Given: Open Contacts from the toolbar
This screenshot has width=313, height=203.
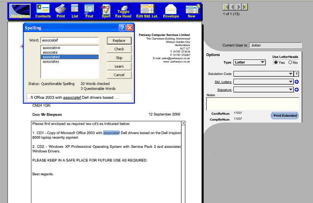Looking at the screenshot, I should coord(43,11).
